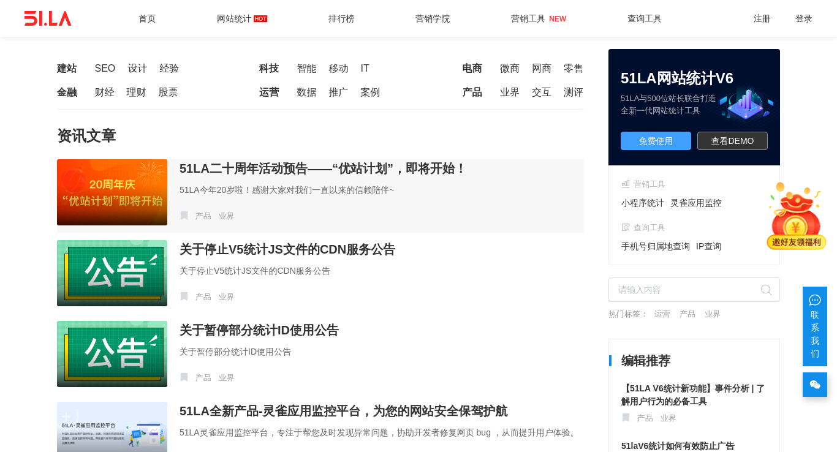Open 查询工具 in top navigation

[x=645, y=18]
